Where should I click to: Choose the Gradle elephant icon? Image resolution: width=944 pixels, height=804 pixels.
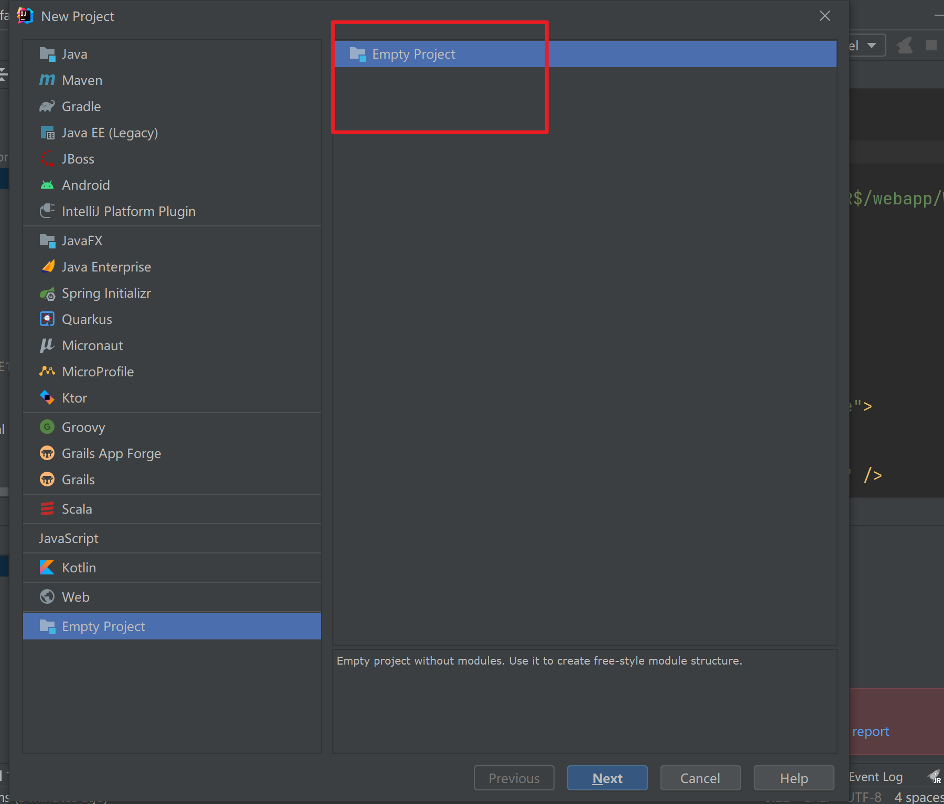click(x=47, y=106)
